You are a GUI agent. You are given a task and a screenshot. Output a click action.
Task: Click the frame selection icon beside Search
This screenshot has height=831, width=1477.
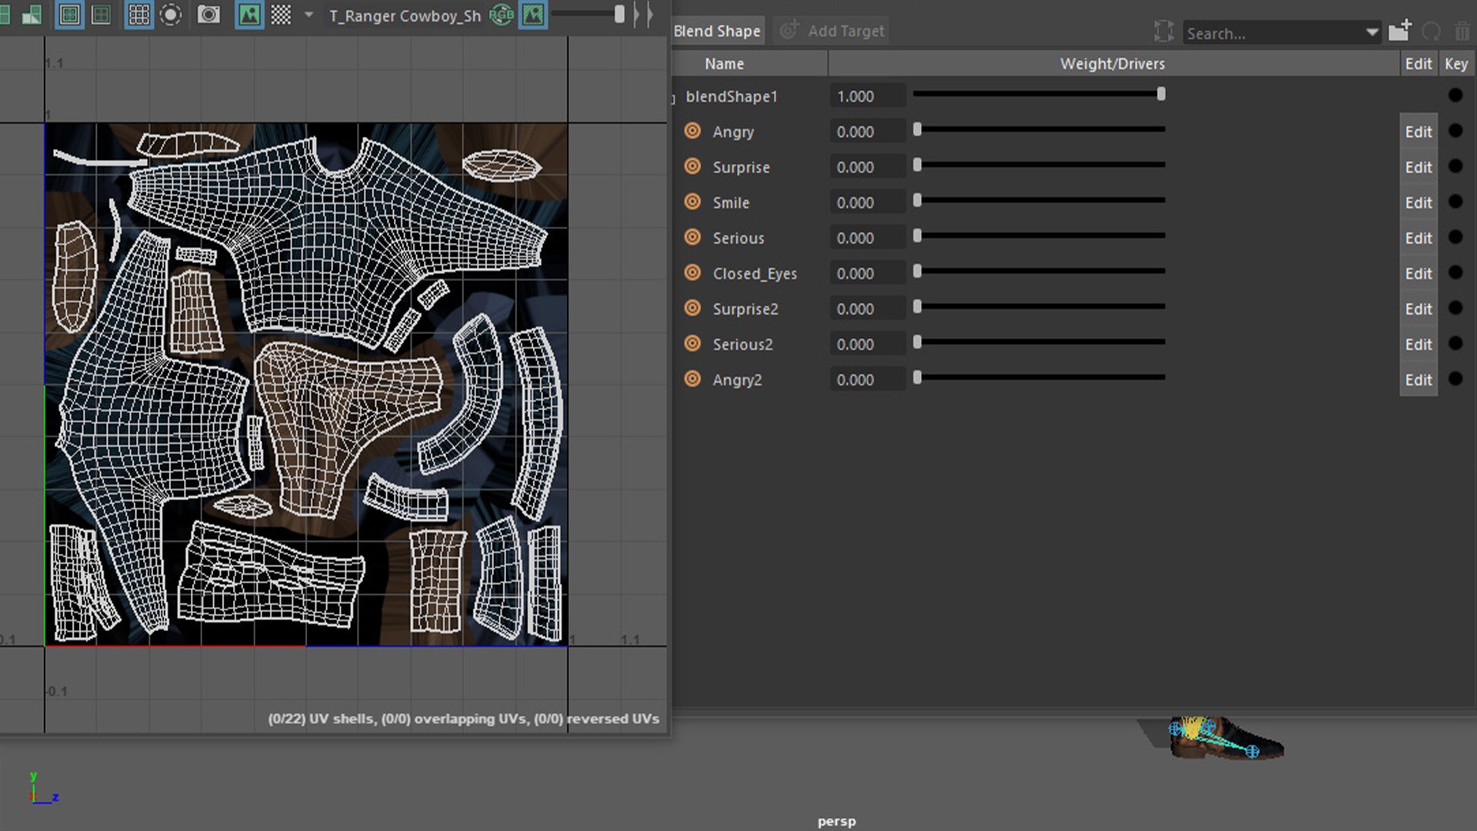1164,32
